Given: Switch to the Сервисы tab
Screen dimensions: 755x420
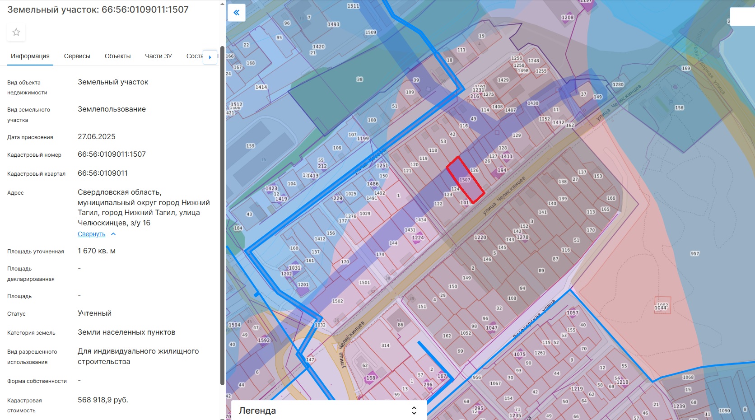Looking at the screenshot, I should [x=77, y=56].
